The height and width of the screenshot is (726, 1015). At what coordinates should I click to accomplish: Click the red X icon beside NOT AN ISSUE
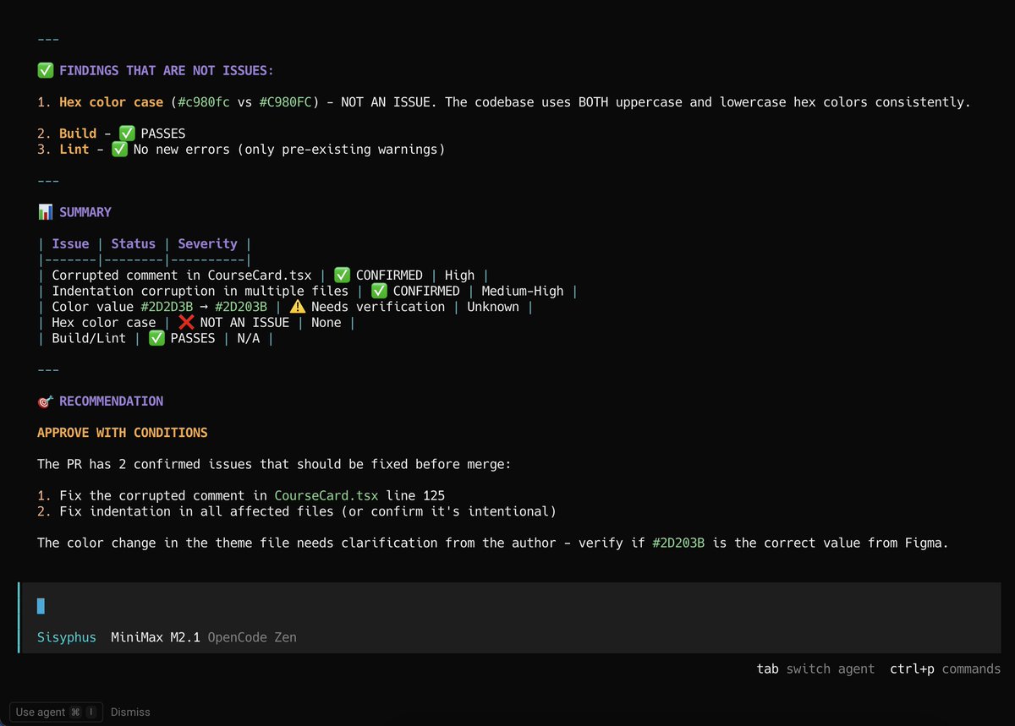click(186, 323)
